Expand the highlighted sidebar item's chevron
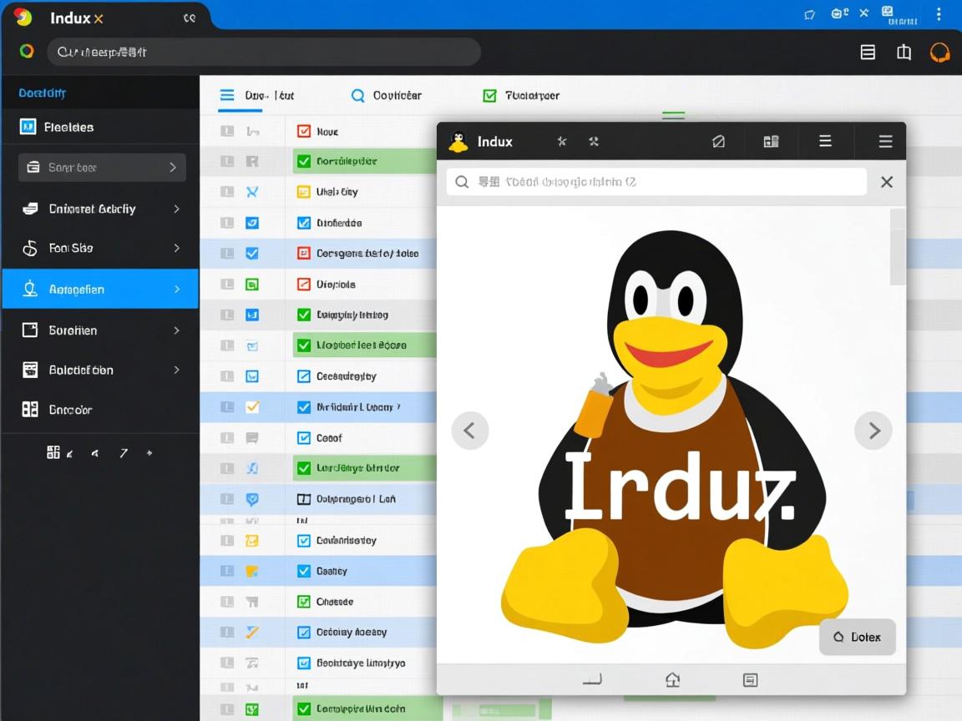The image size is (962, 721). click(x=176, y=289)
